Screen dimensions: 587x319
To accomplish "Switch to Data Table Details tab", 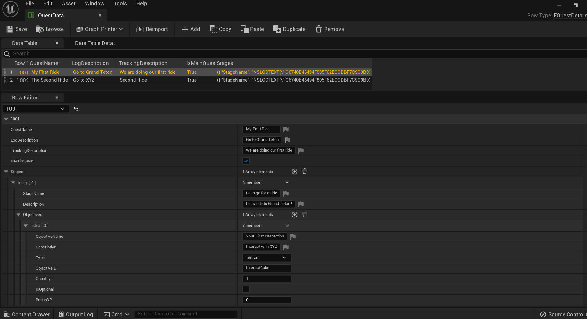I will click(95, 43).
